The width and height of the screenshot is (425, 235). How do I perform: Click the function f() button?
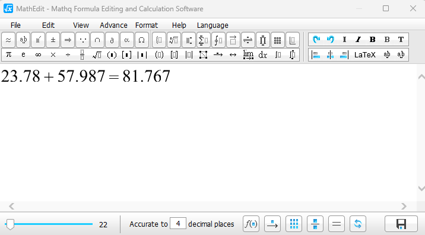point(251,224)
